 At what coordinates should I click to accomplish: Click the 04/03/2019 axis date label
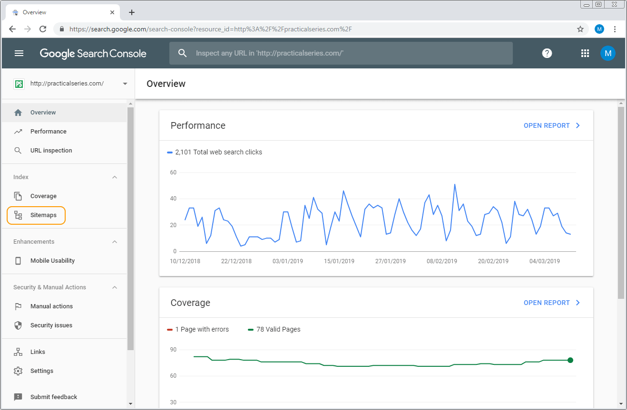545,261
